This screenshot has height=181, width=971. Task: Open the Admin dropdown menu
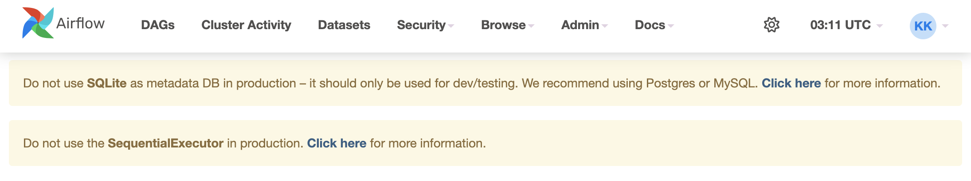pyautogui.click(x=580, y=25)
